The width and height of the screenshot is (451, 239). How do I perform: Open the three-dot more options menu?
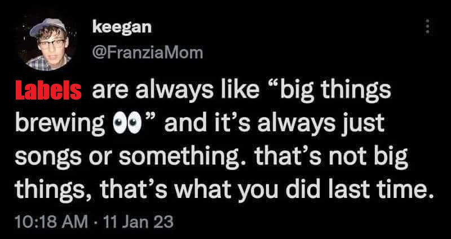click(x=428, y=28)
